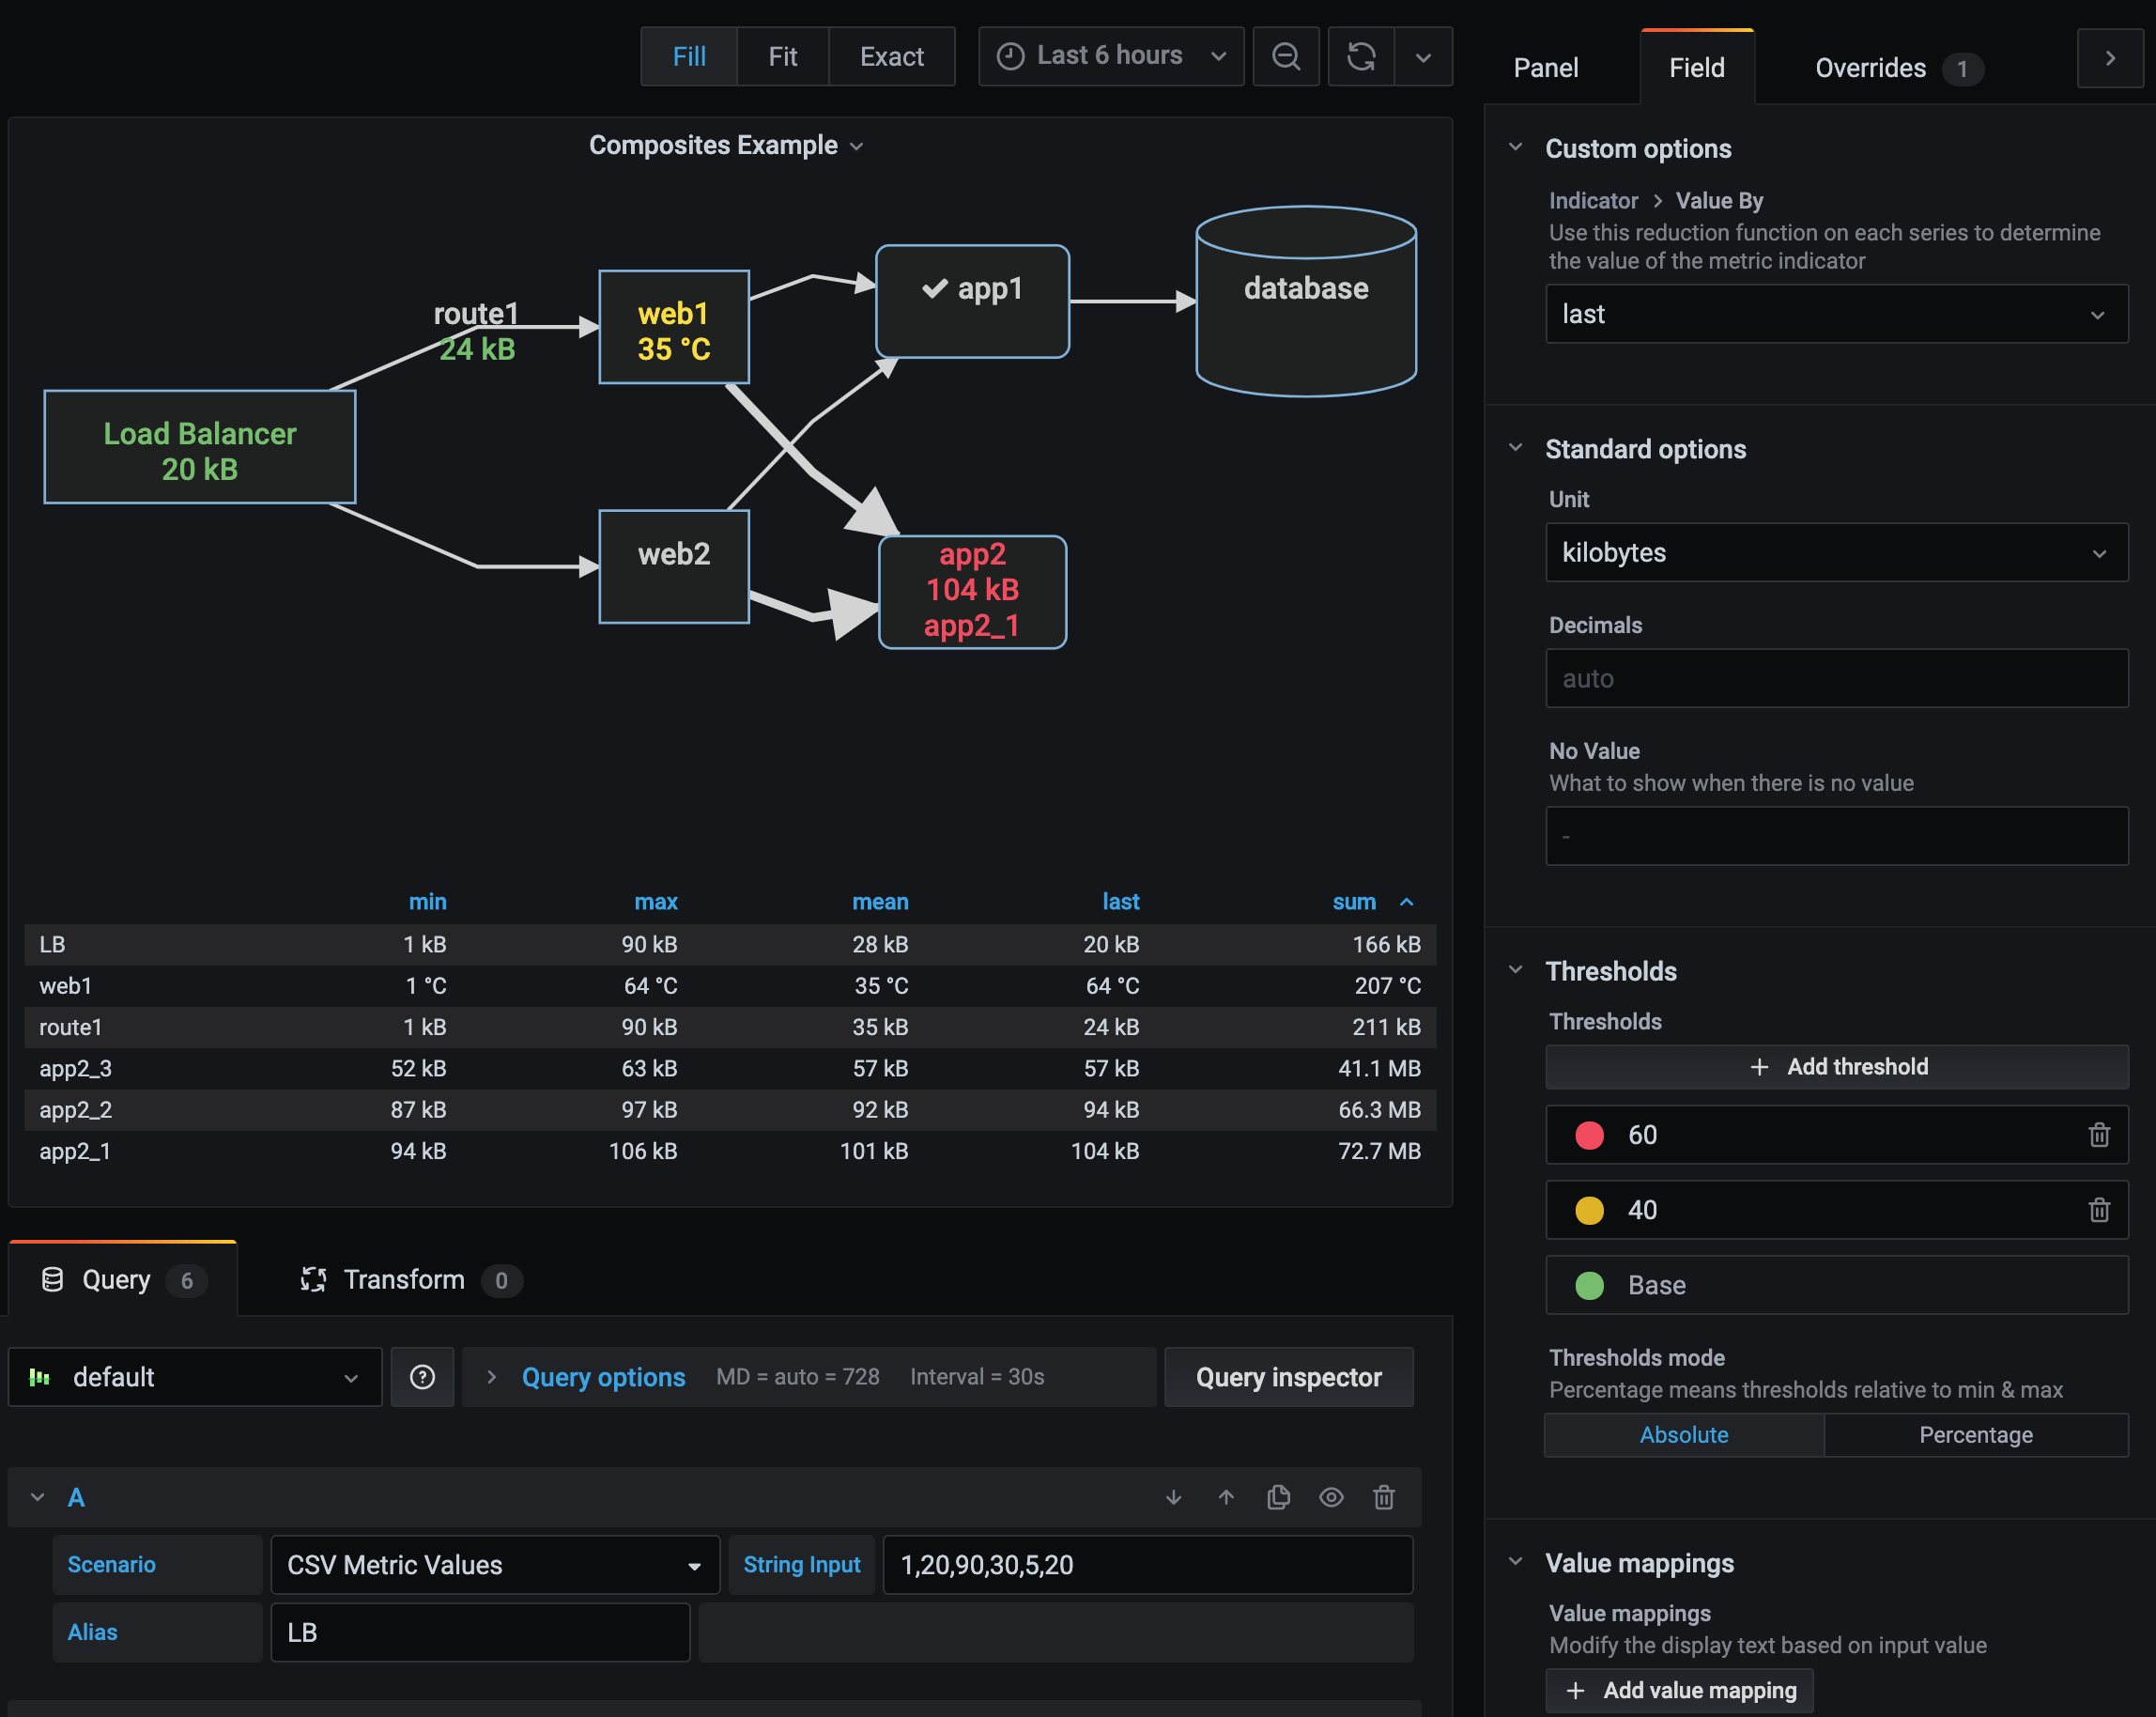Open the Value By dropdown
Viewport: 2156px width, 1717px height.
[x=1830, y=316]
